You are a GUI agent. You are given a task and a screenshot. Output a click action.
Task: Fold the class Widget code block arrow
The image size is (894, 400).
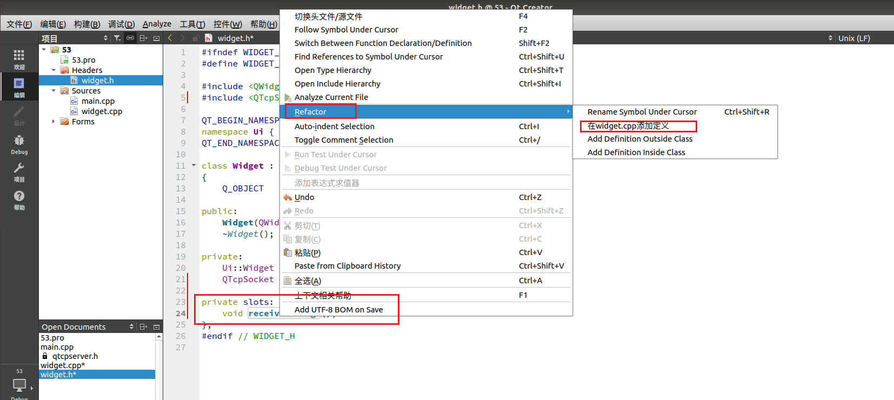[194, 165]
